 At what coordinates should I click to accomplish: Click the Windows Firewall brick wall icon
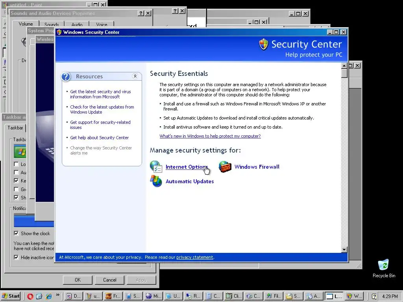(x=225, y=167)
